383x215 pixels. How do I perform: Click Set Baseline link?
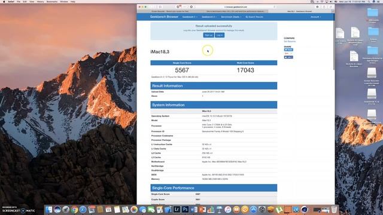290,41
